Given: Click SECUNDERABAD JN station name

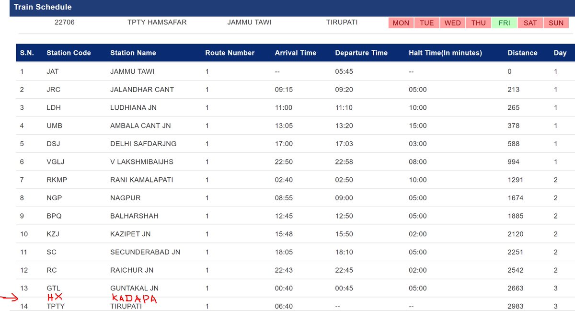Looking at the screenshot, I should click(x=145, y=252).
